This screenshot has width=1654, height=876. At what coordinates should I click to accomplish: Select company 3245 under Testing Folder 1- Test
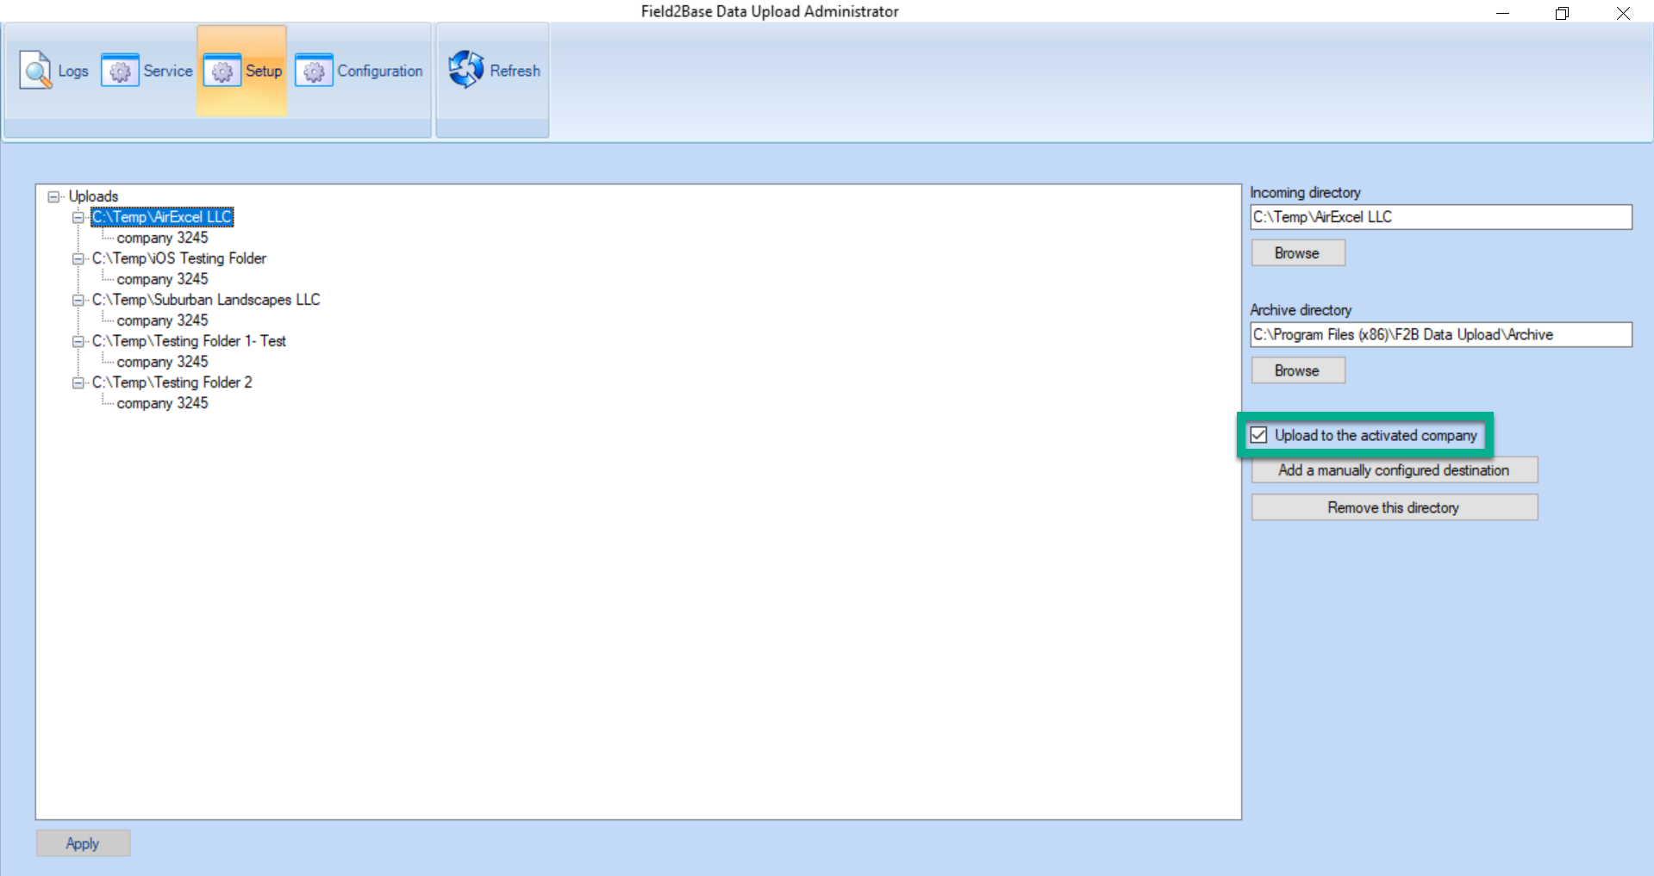(x=162, y=362)
